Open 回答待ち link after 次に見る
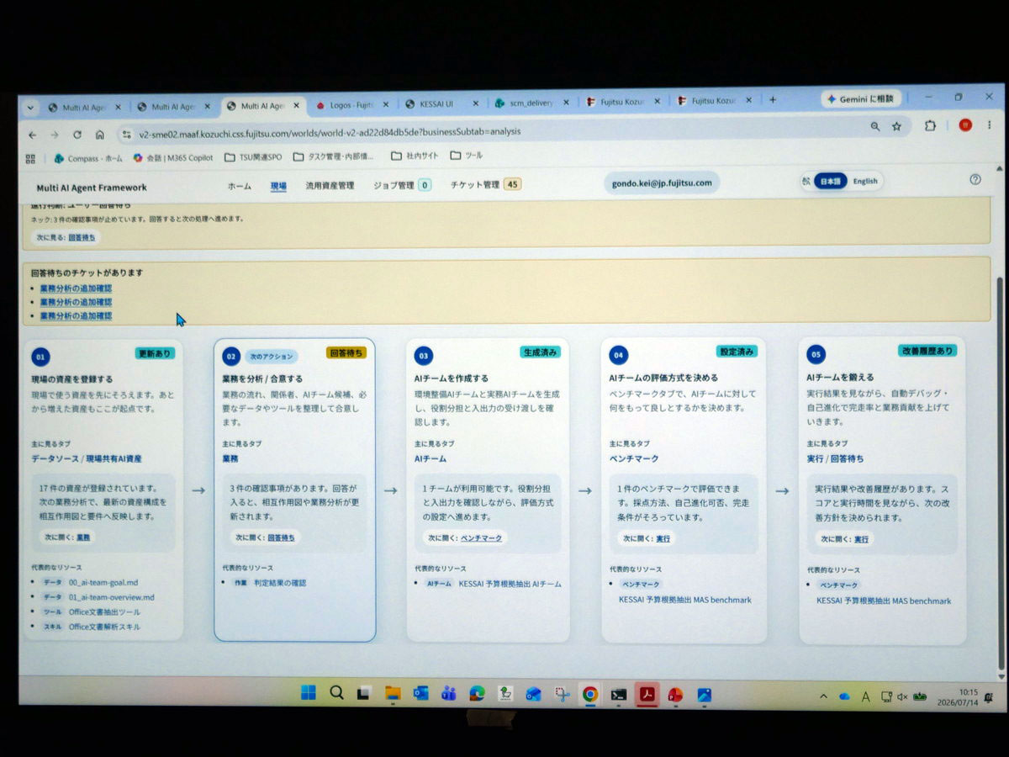This screenshot has width=1009, height=757. coord(82,237)
